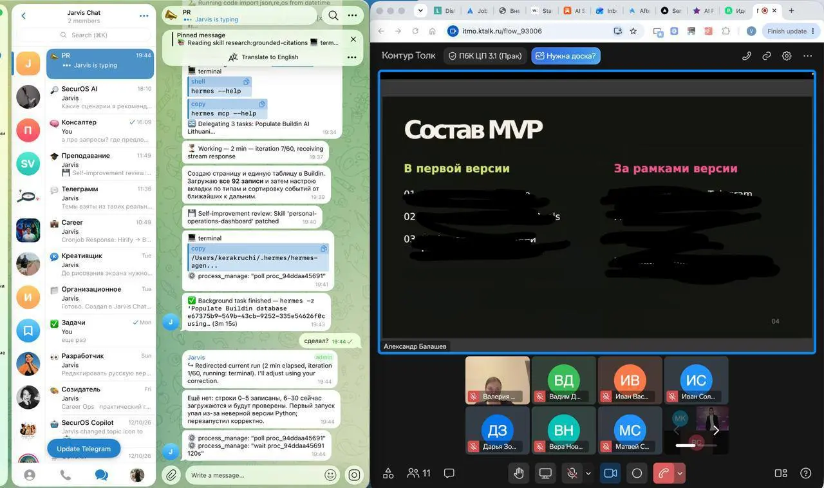Attach a file with the paperclip icon
This screenshot has width=824, height=488.
click(171, 475)
